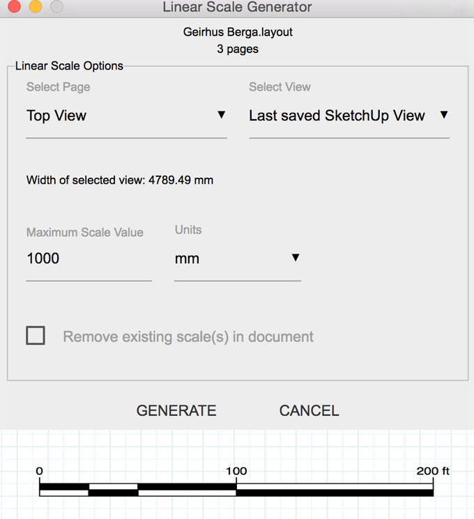
Task: Click the gray zoom window button
Action: click(x=56, y=8)
